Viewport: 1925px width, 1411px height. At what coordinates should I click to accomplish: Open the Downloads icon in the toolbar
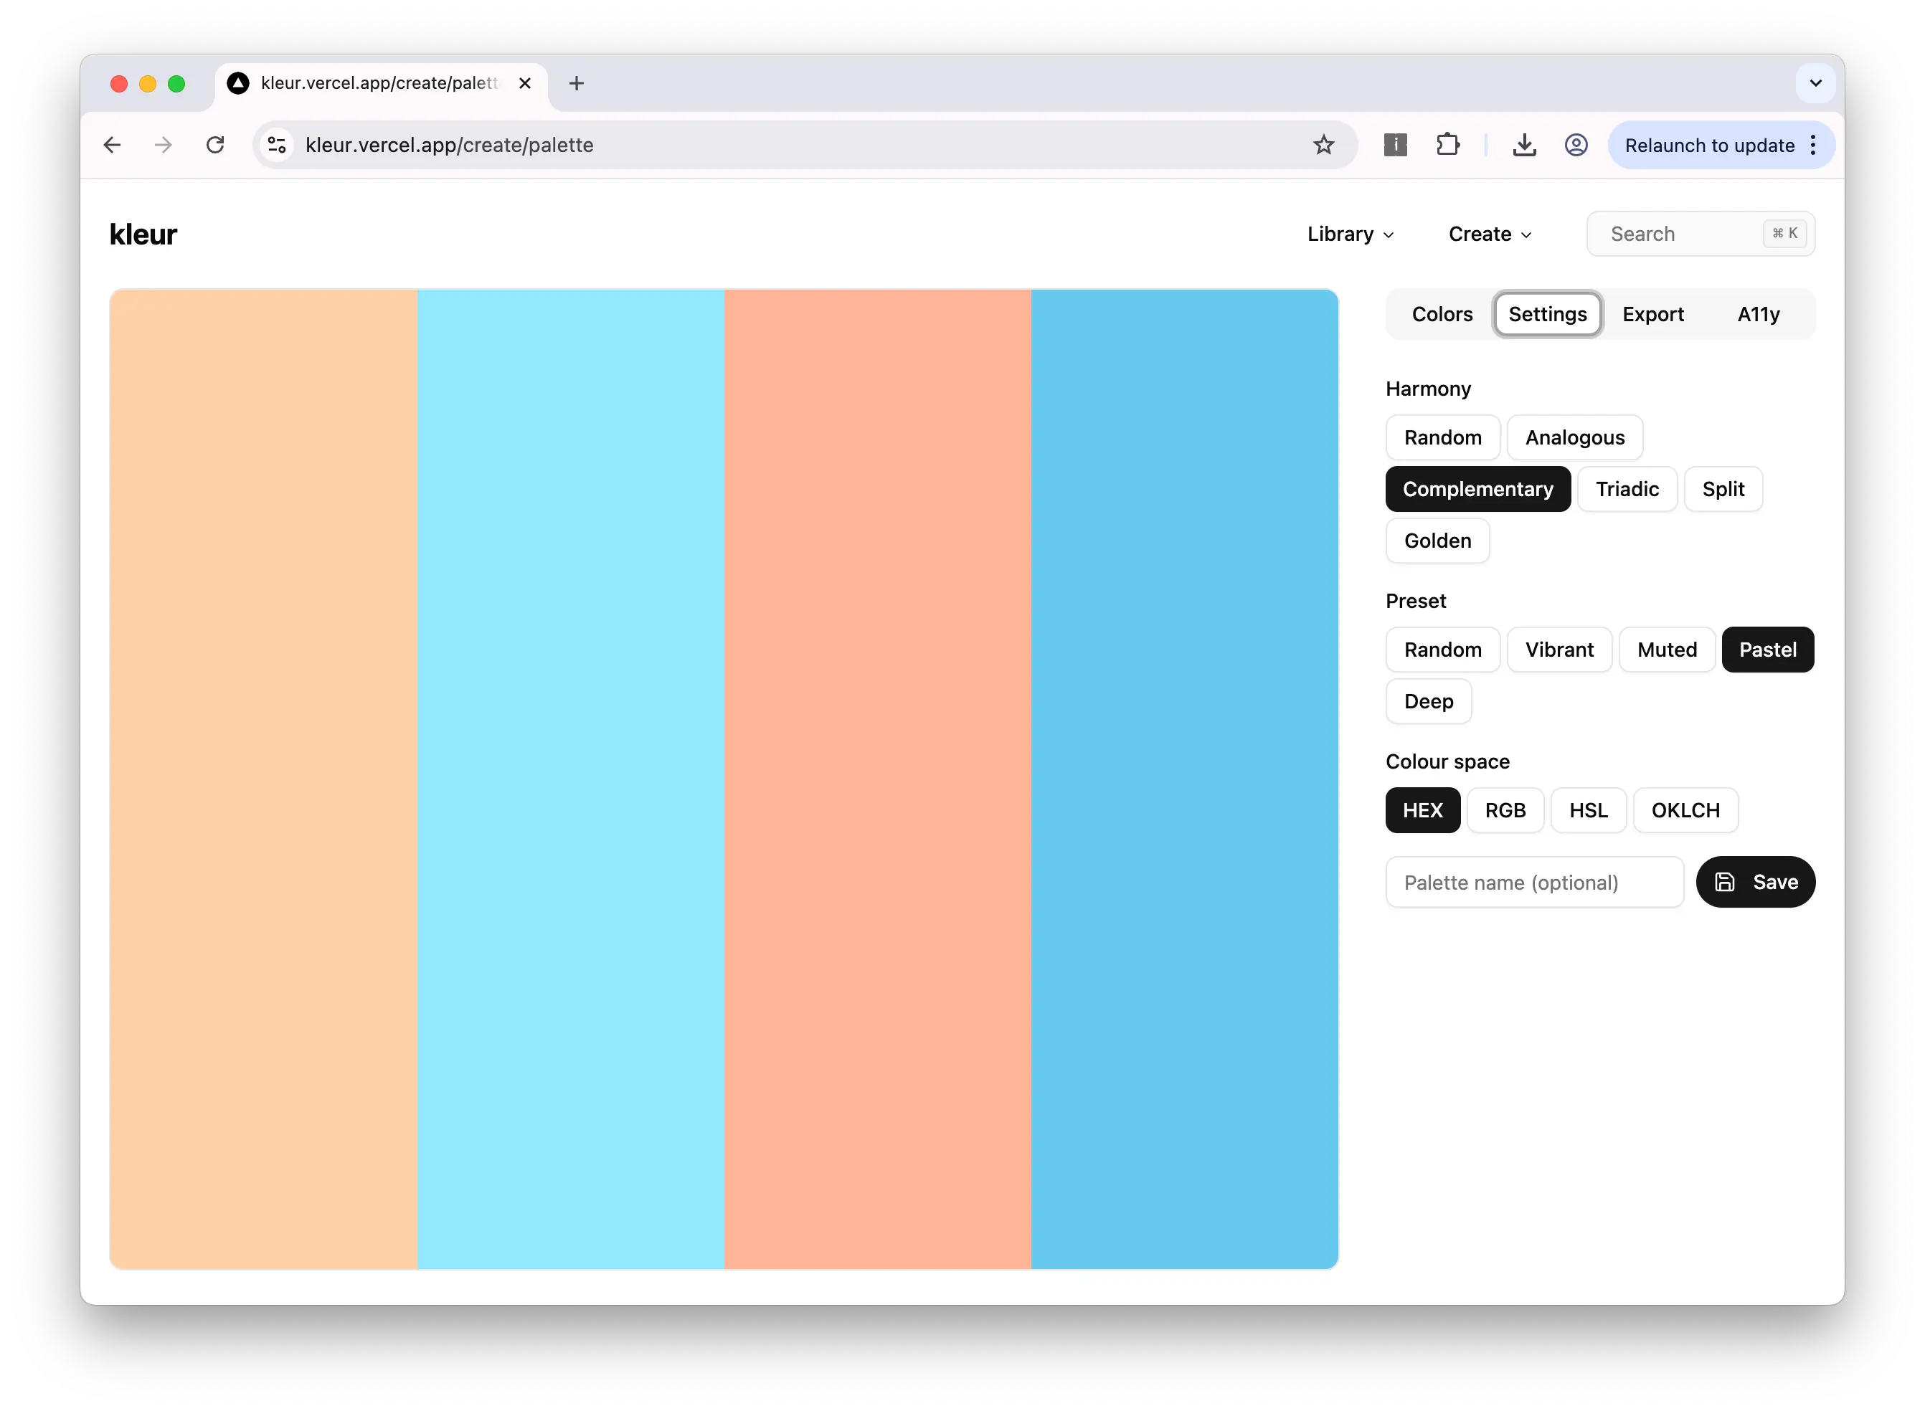(1525, 146)
